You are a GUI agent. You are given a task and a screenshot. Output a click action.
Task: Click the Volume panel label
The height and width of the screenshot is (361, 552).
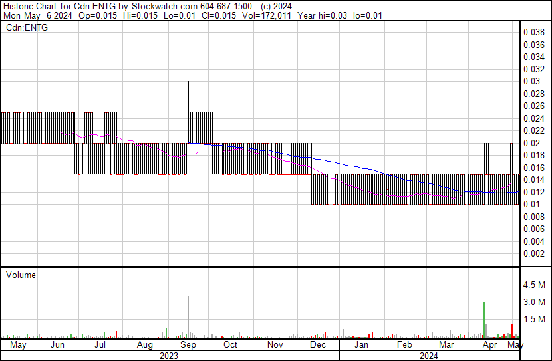tap(21, 275)
